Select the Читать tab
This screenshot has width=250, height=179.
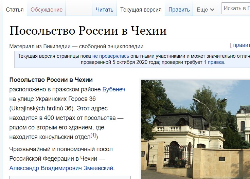(105, 10)
